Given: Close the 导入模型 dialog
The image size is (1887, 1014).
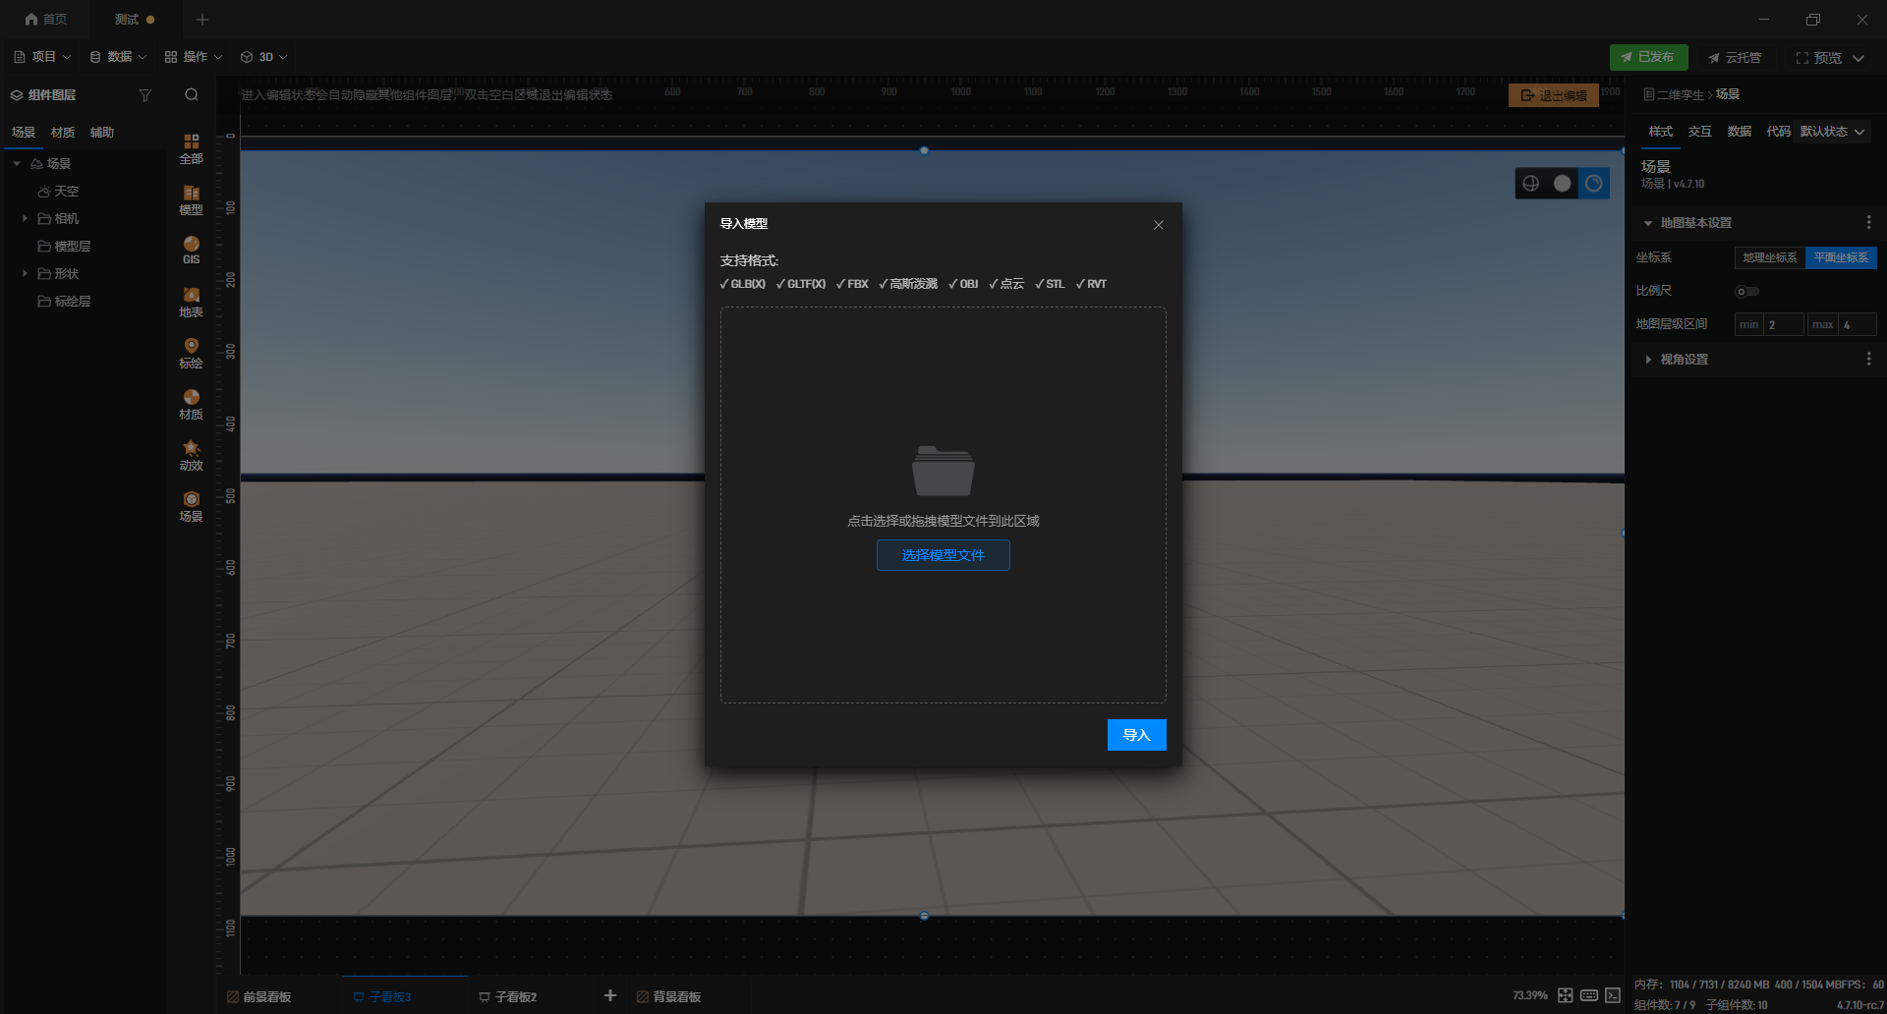Looking at the screenshot, I should (x=1159, y=225).
